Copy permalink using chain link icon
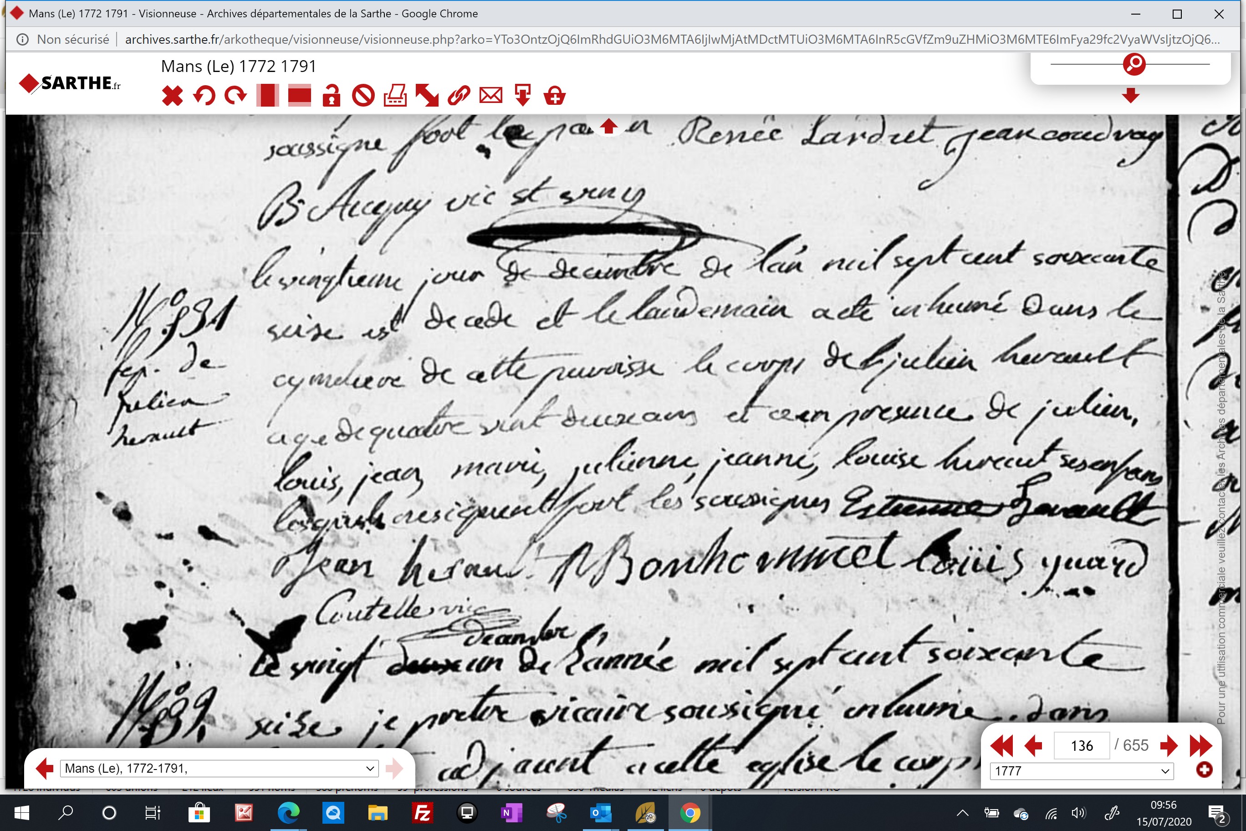The height and width of the screenshot is (831, 1246). click(459, 96)
